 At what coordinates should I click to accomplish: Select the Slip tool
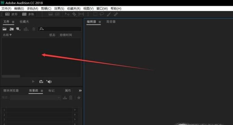[81, 14]
